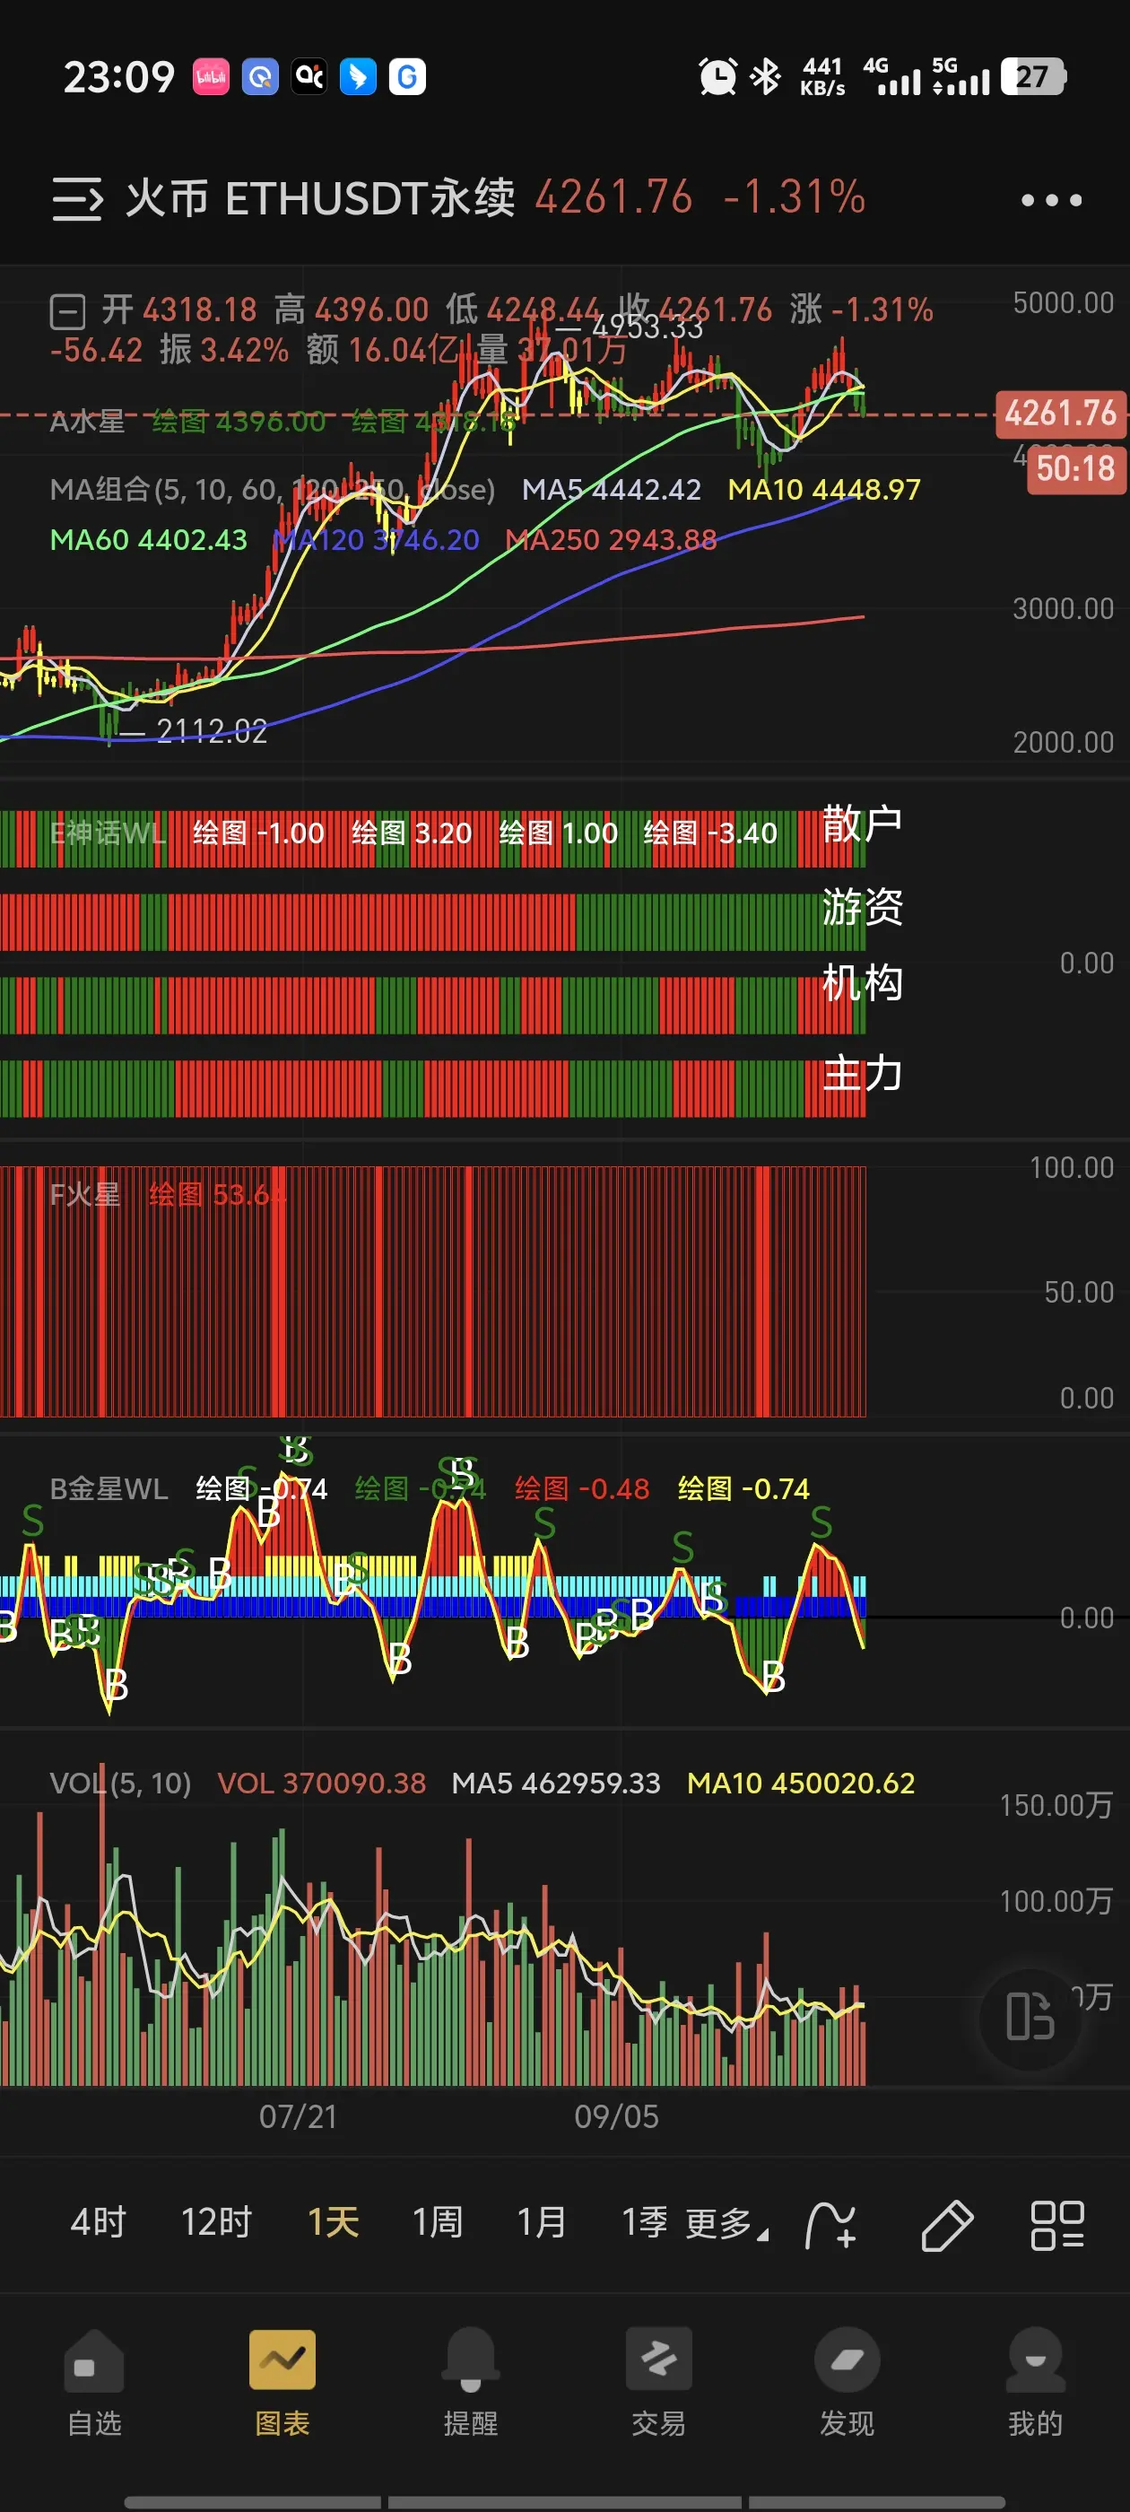The height and width of the screenshot is (2512, 1130).
Task: Tap the 主力 row label
Action: coord(862,1073)
